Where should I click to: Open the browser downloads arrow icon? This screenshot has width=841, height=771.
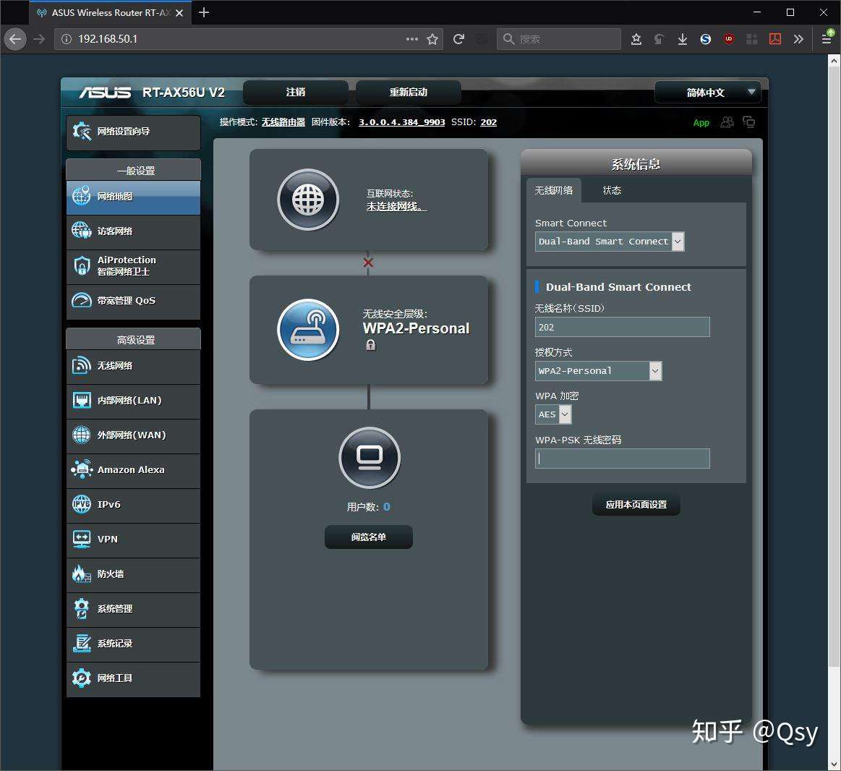(682, 39)
